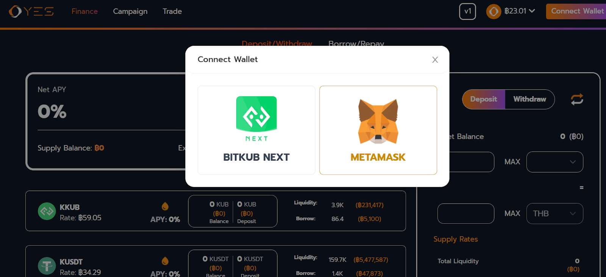Click the KKUB token icon
The height and width of the screenshot is (277, 606).
47,211
